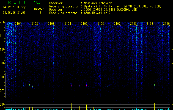This screenshot has width=173, height=110.
Task: Click the Receiving antenna label
Action: click(63, 13)
